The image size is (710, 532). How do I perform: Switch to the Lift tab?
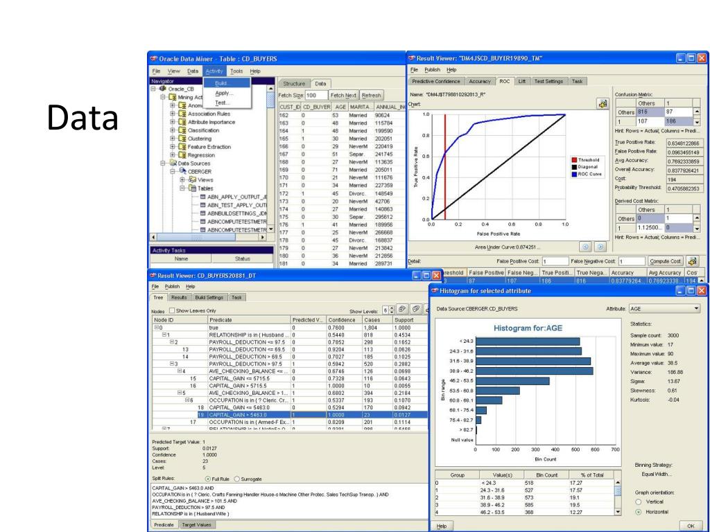point(521,82)
